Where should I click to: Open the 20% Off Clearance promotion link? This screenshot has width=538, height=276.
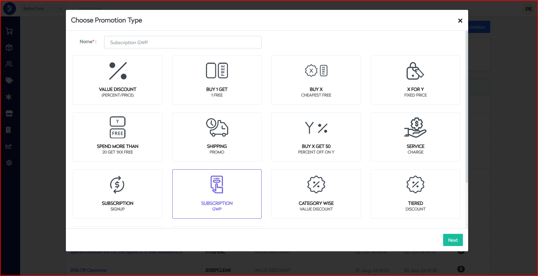88,270
